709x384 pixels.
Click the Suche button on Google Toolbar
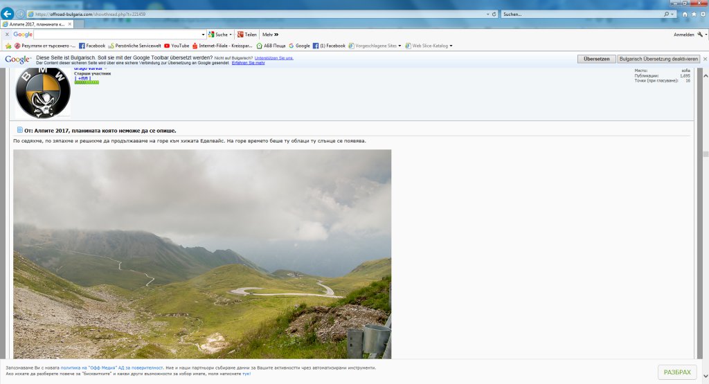[x=218, y=35]
